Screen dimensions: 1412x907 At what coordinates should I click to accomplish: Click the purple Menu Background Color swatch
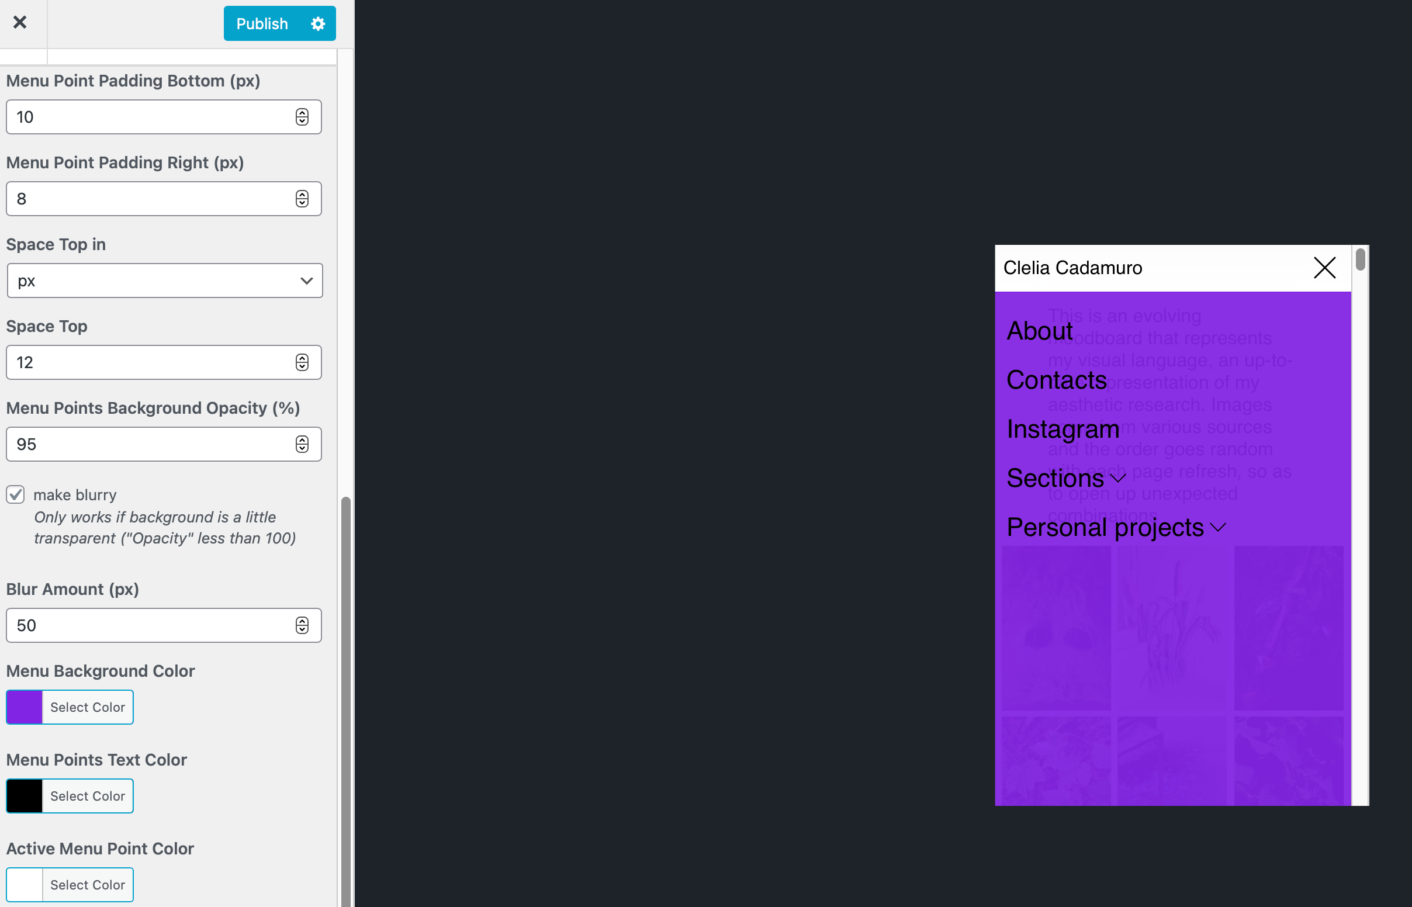(x=25, y=707)
